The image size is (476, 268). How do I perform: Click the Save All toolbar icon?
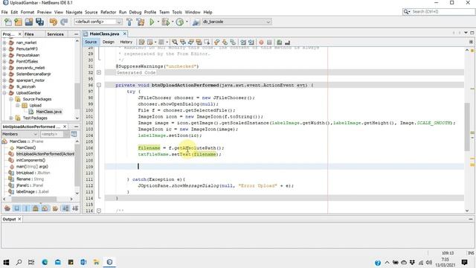point(39,22)
